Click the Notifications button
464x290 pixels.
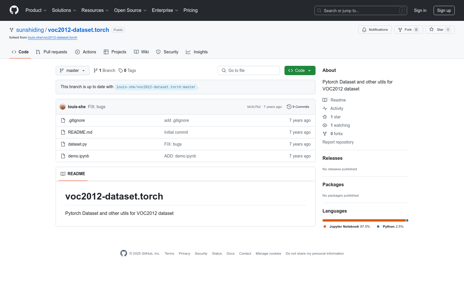[375, 30]
